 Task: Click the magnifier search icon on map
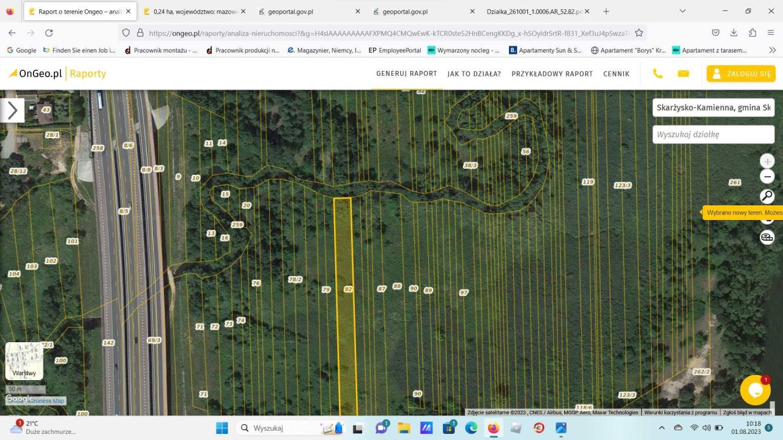pos(767,196)
